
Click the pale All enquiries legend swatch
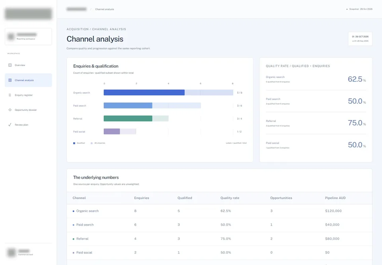(92, 143)
